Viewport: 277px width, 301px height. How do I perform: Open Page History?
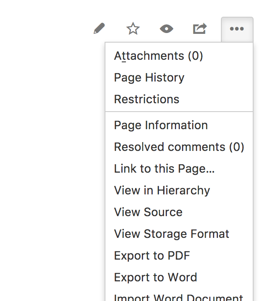(x=179, y=78)
